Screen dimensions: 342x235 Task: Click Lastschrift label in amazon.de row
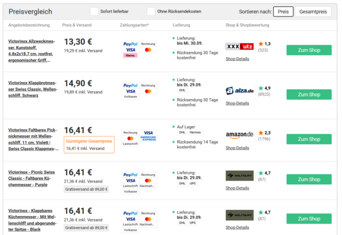pyautogui.click(x=130, y=144)
